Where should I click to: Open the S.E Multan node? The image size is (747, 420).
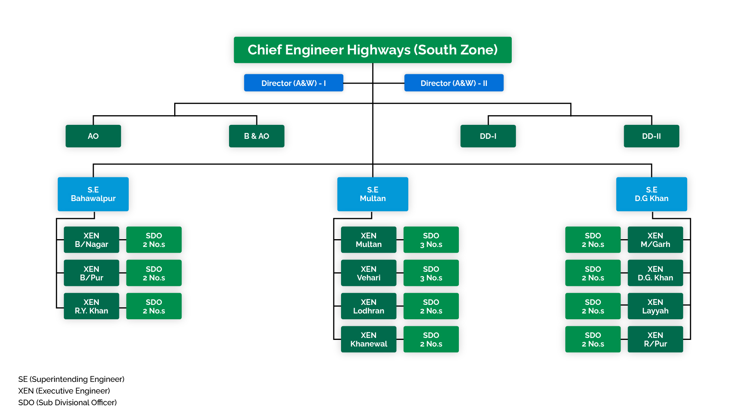click(x=372, y=194)
